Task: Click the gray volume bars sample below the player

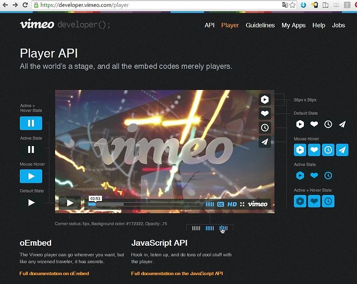Action: tap(196, 228)
